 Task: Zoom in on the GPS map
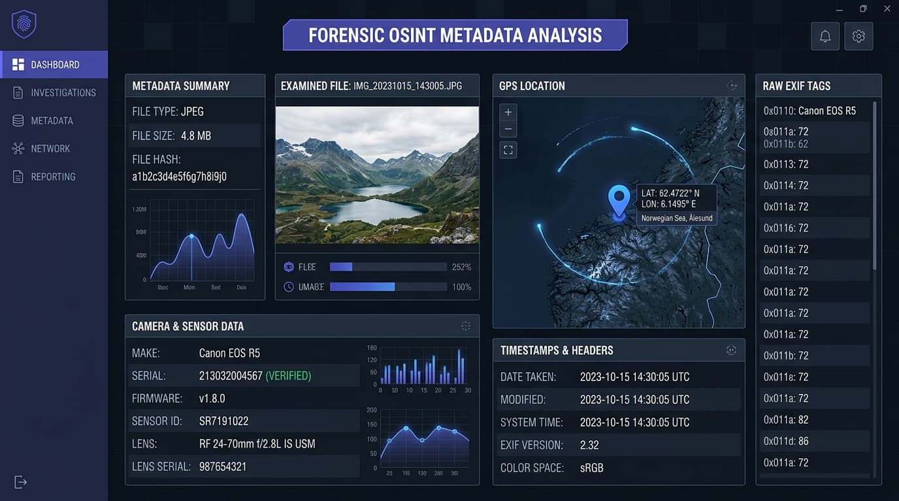[508, 112]
